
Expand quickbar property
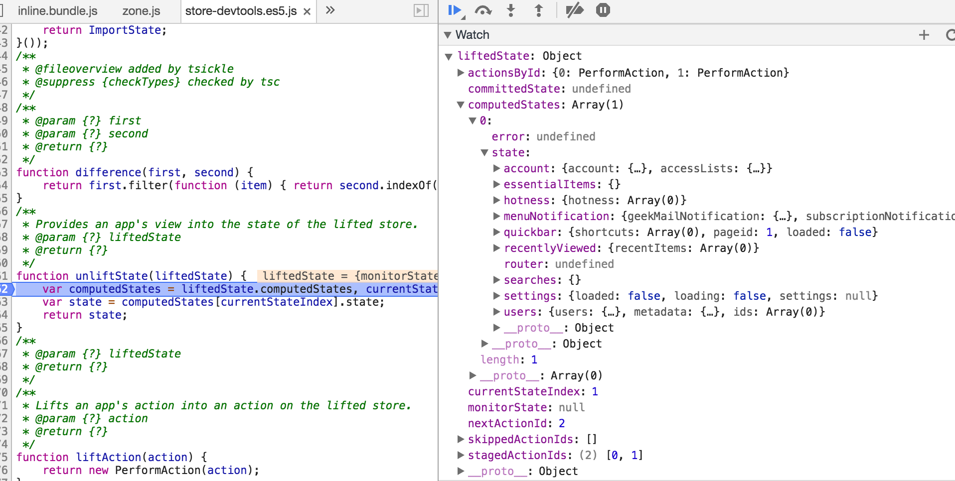point(496,232)
